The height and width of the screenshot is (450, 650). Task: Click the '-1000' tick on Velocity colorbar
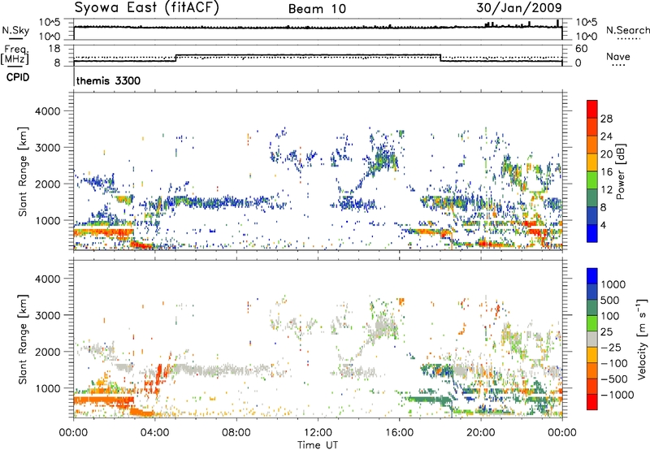(617, 395)
